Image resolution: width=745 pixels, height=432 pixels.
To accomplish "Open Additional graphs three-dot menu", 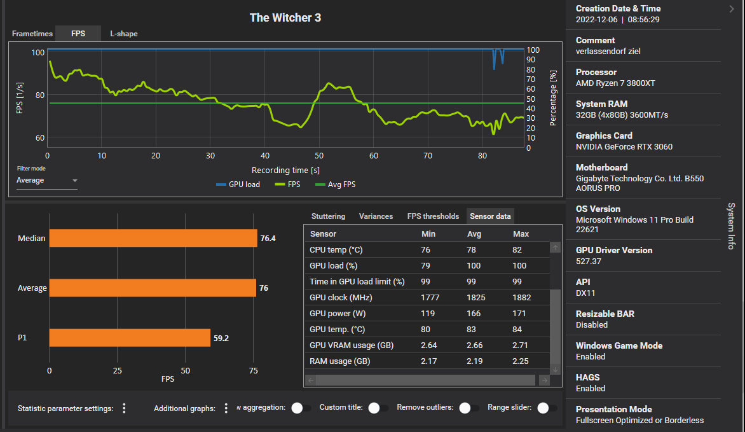I will [226, 408].
